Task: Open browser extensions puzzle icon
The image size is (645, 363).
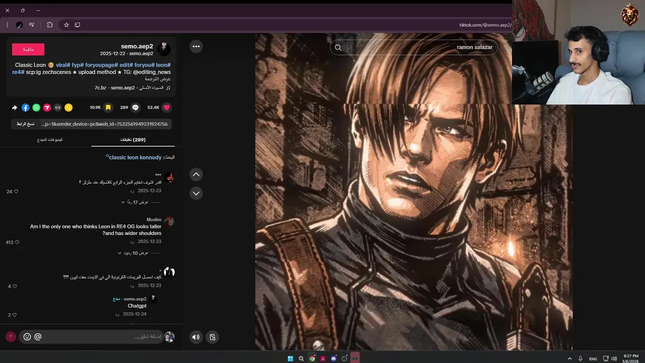Action: (50, 25)
